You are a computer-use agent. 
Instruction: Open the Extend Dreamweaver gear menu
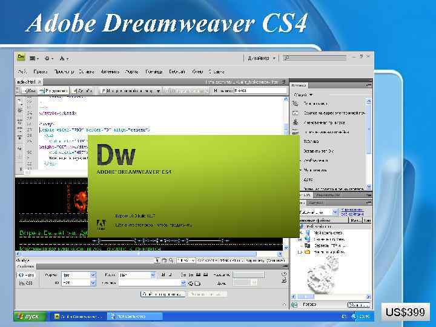(x=48, y=58)
